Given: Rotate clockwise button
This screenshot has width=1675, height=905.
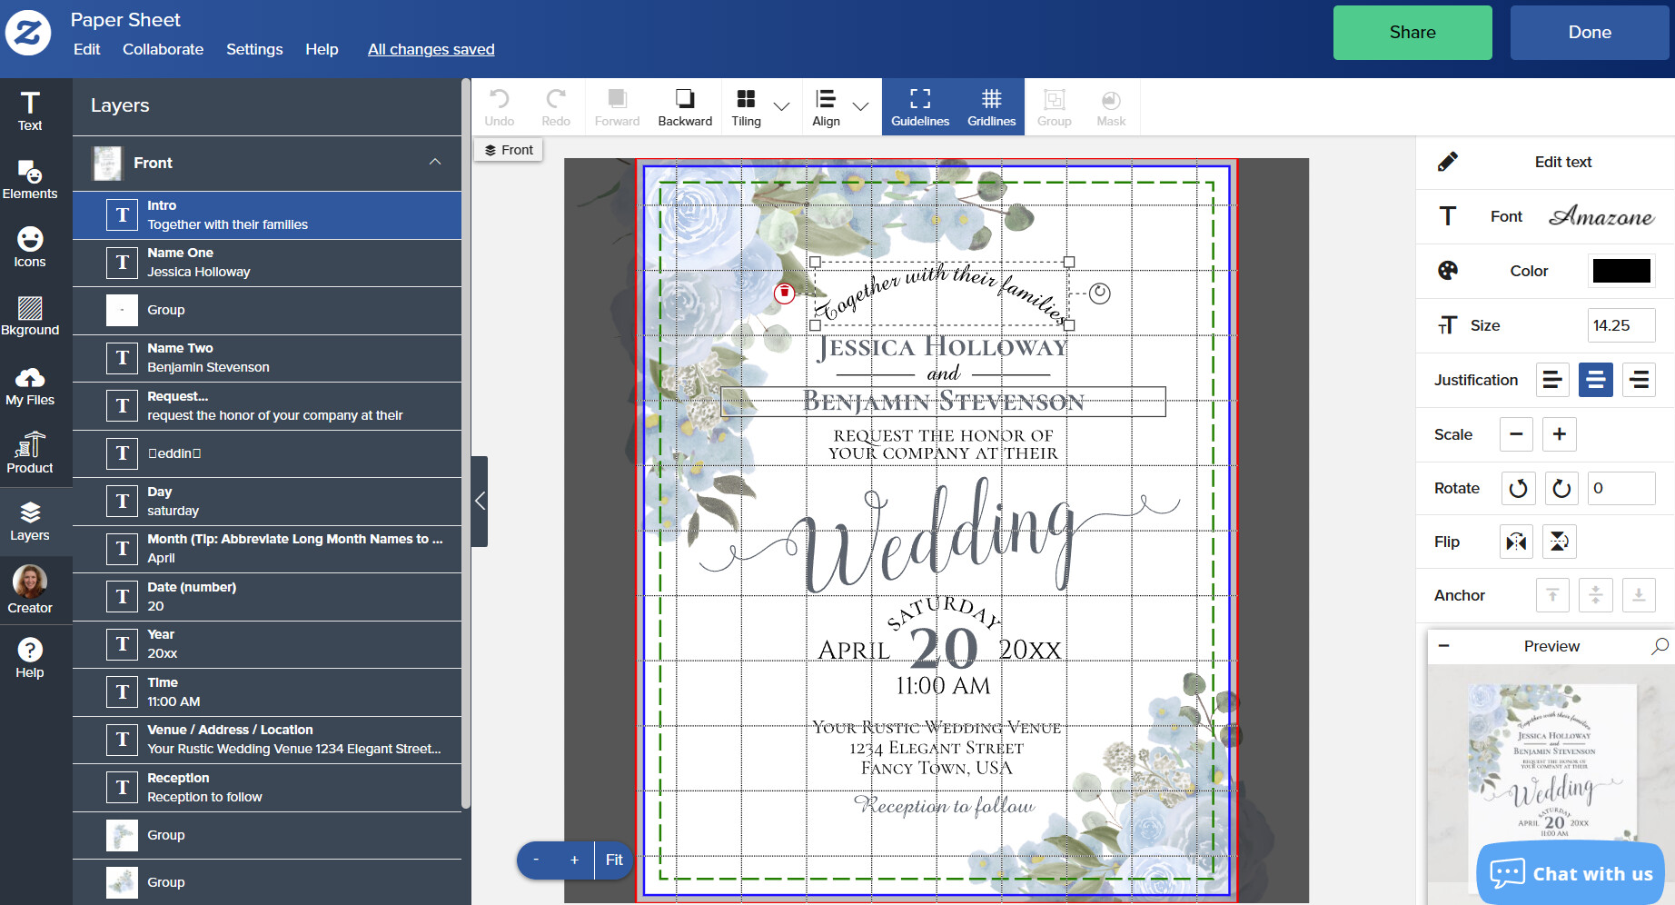Looking at the screenshot, I should (x=1561, y=488).
